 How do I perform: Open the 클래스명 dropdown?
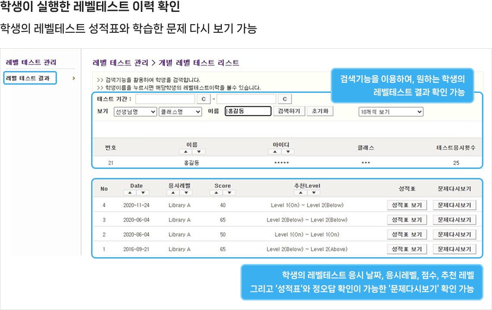coord(180,112)
